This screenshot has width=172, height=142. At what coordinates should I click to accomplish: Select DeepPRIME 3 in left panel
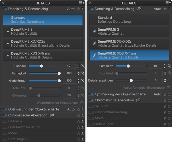[x=43, y=32]
